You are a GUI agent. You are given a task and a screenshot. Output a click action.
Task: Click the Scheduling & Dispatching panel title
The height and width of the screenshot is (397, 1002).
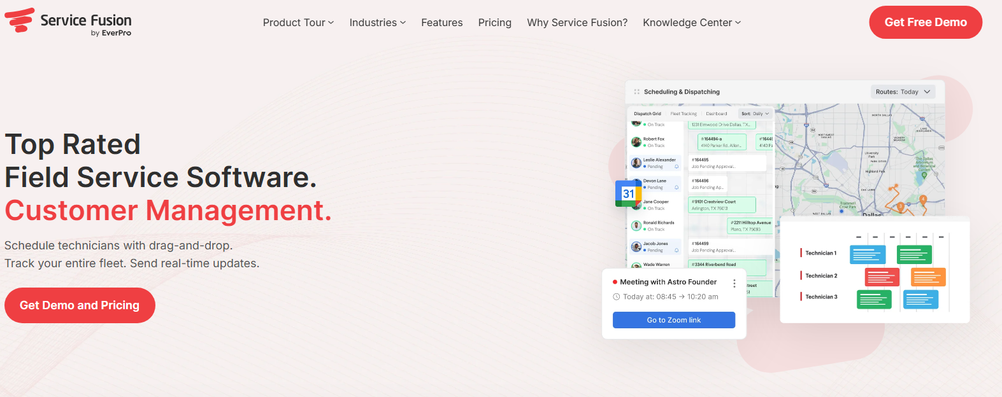[682, 92]
